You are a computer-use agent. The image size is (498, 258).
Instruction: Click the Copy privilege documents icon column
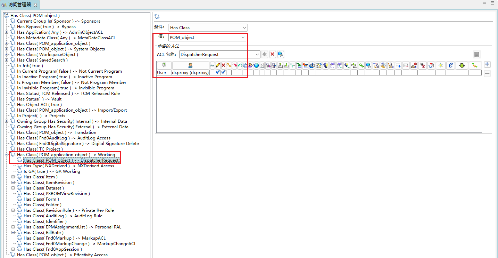click(245, 65)
